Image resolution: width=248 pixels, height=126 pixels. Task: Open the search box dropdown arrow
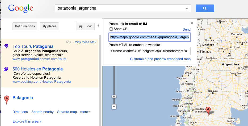pyautogui.click(x=187, y=9)
